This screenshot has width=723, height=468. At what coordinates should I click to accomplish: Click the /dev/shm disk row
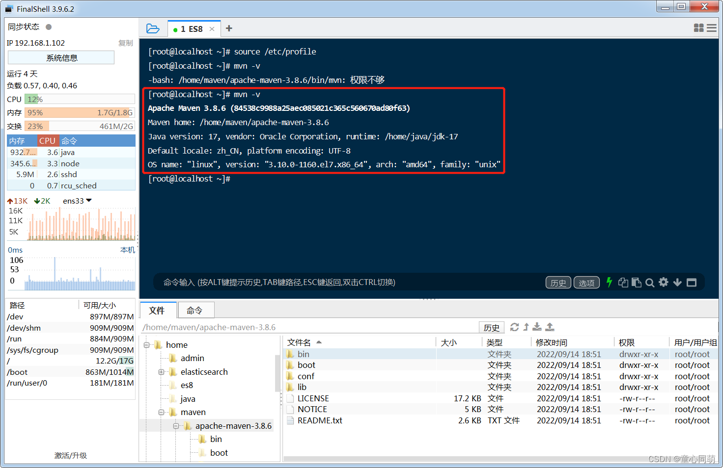point(70,328)
